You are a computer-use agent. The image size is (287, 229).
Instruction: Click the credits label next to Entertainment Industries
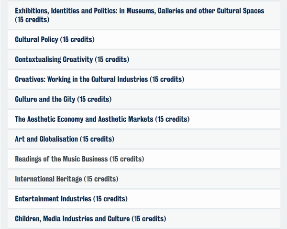click(x=110, y=198)
